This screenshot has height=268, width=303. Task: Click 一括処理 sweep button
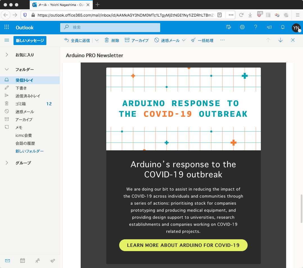202,40
